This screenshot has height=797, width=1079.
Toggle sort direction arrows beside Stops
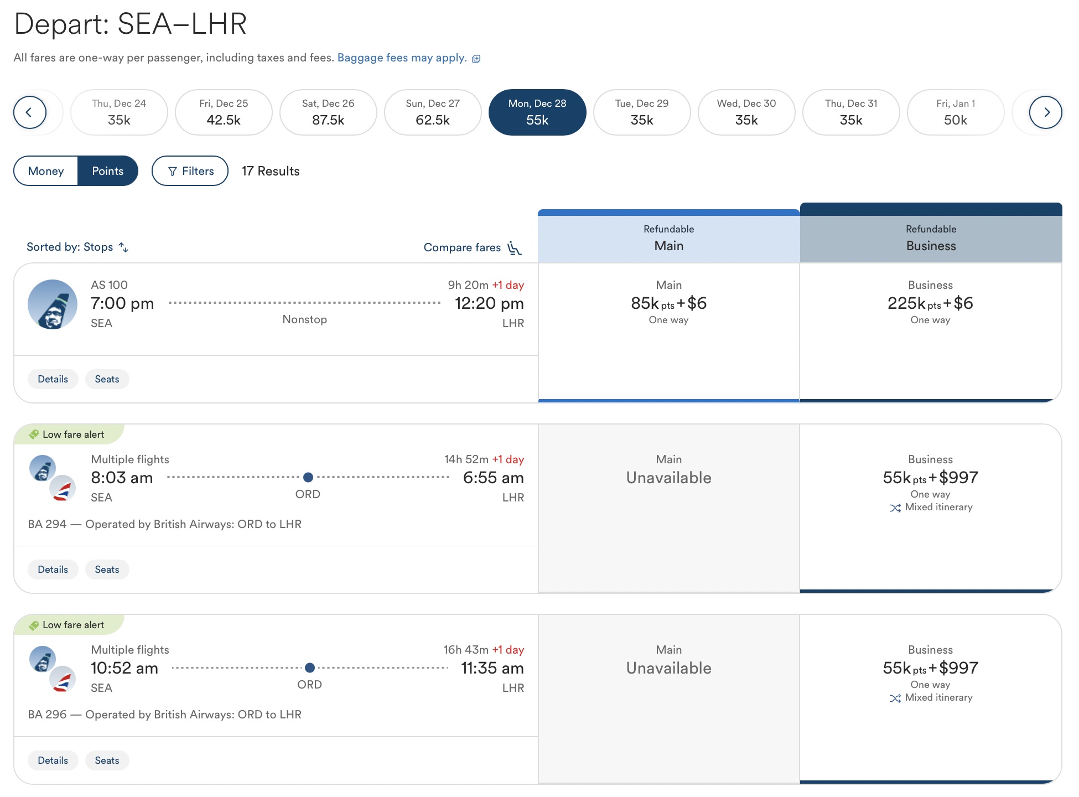[x=123, y=247]
